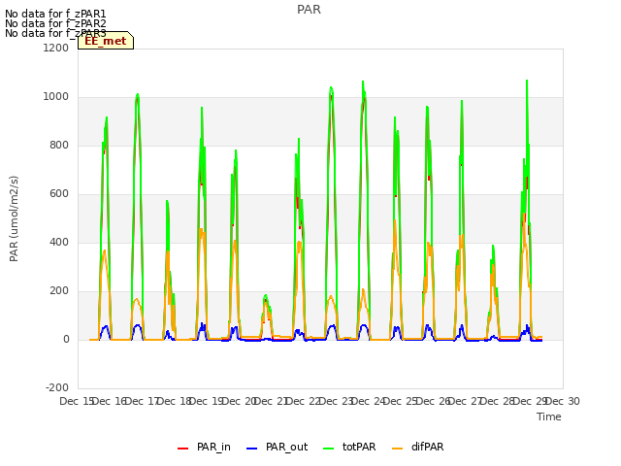Screen dimensions: 621x466
Task: Click the EE_met annotation box
Action: coord(106,41)
